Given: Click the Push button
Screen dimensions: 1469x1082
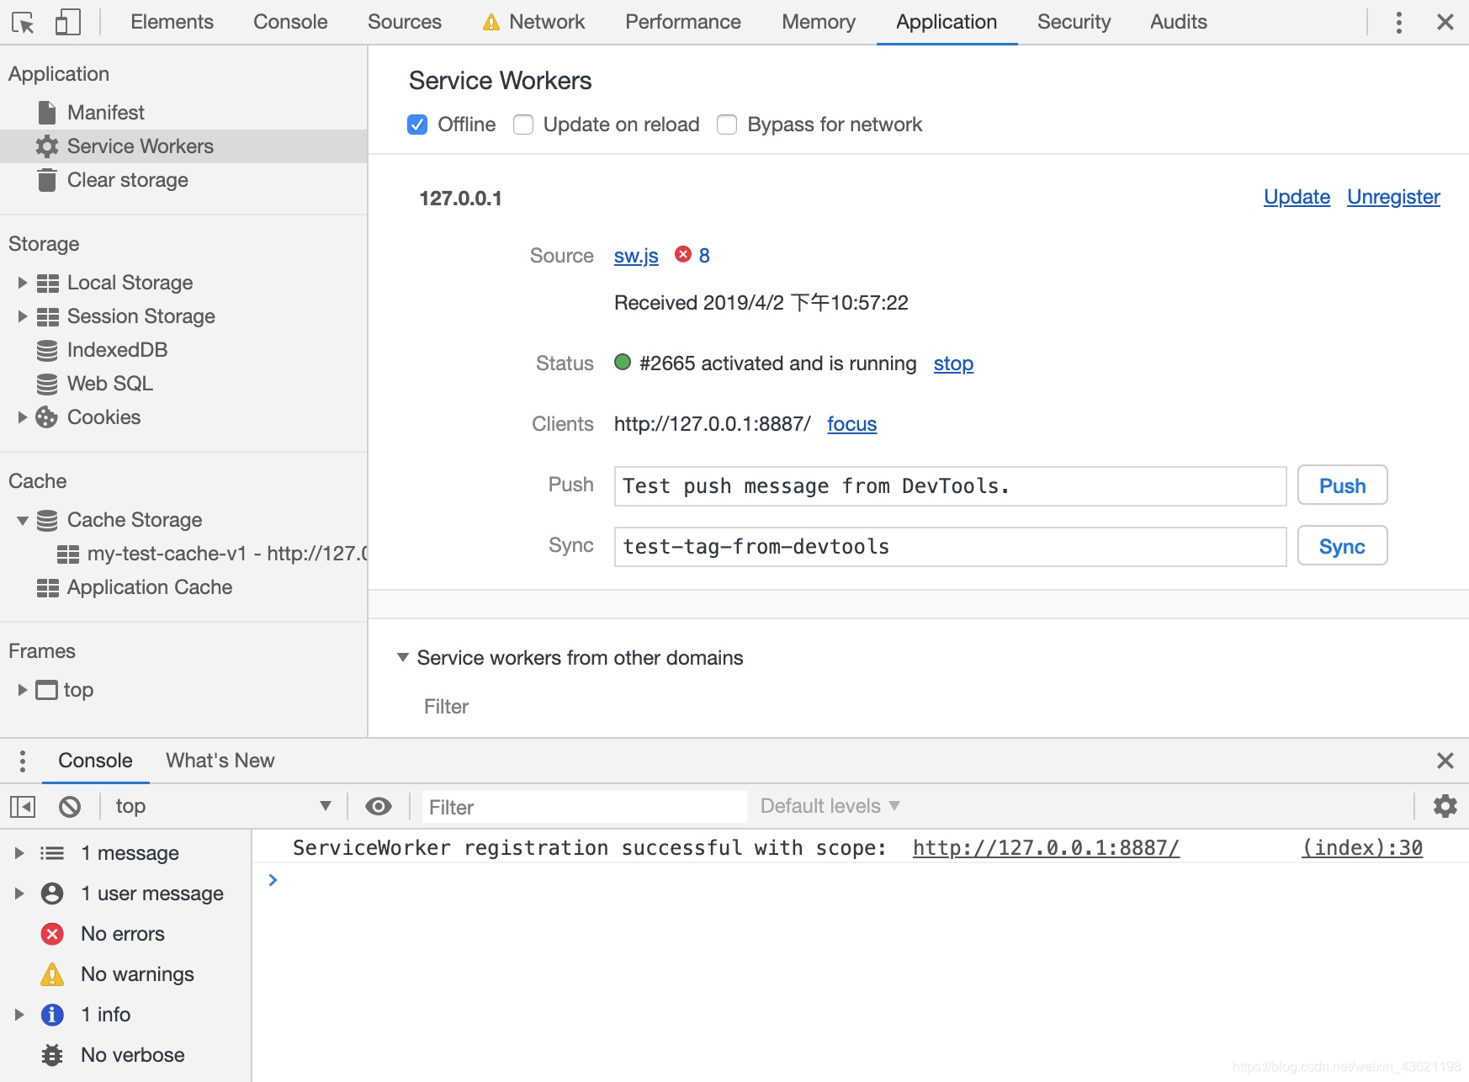Looking at the screenshot, I should click(x=1342, y=485).
